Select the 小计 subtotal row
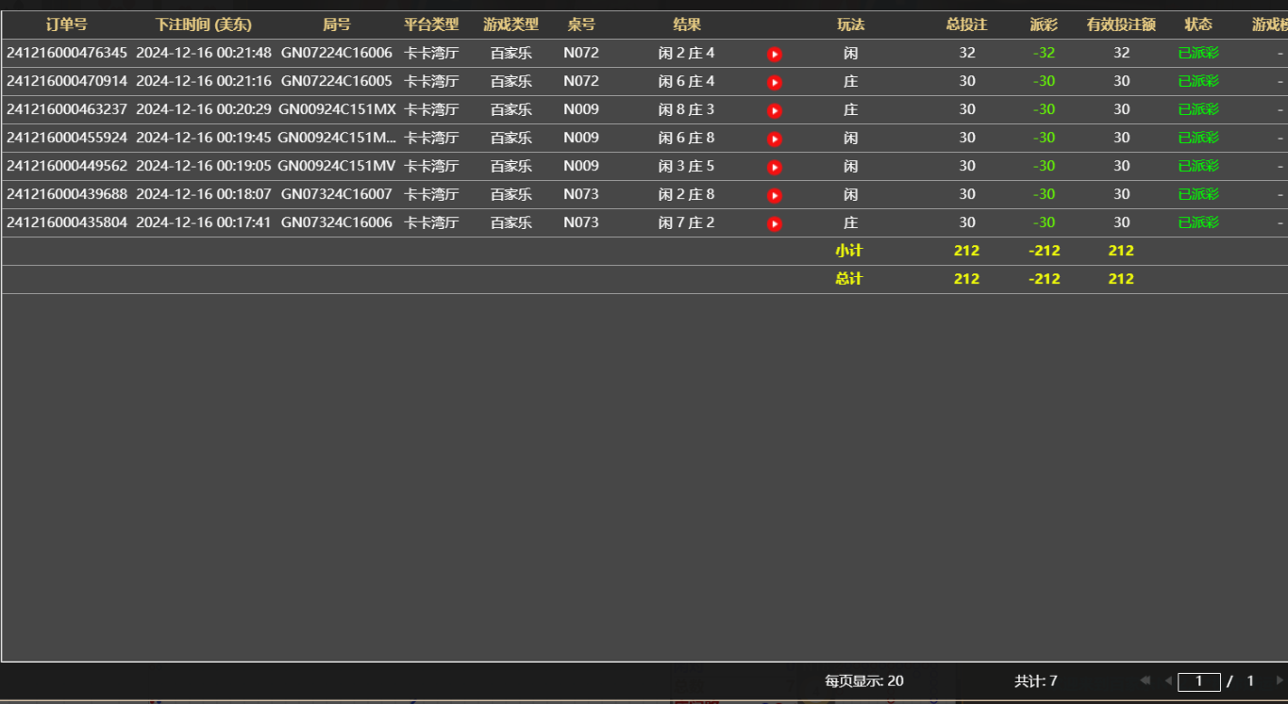1288x704 pixels. click(x=849, y=251)
